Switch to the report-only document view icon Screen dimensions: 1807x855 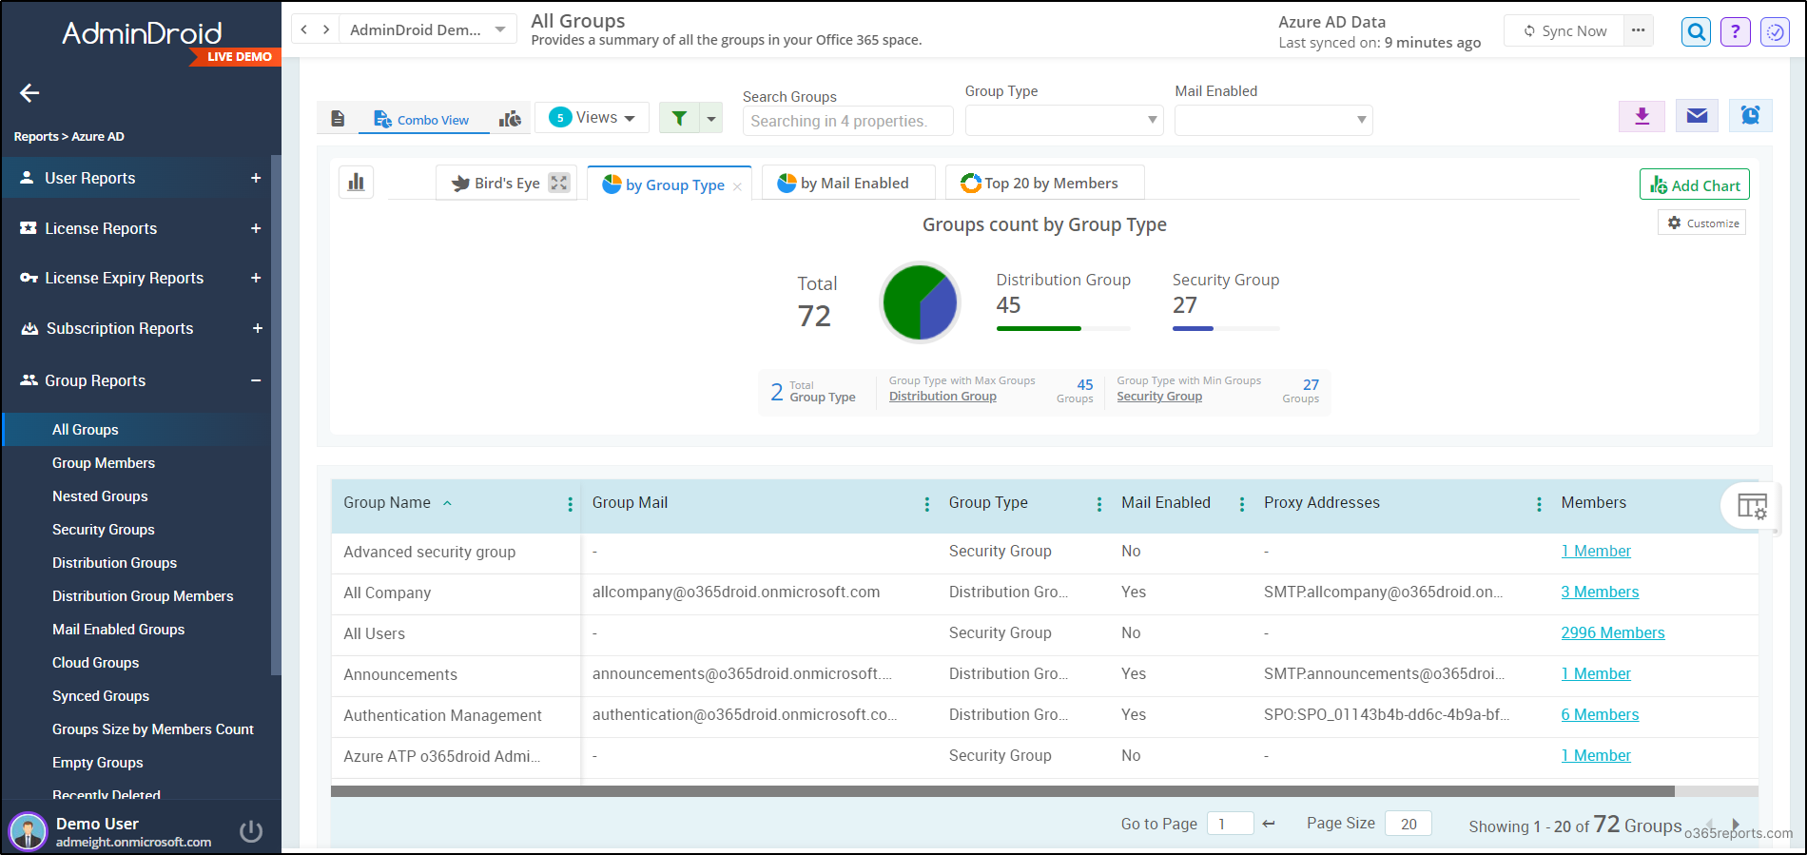point(338,119)
